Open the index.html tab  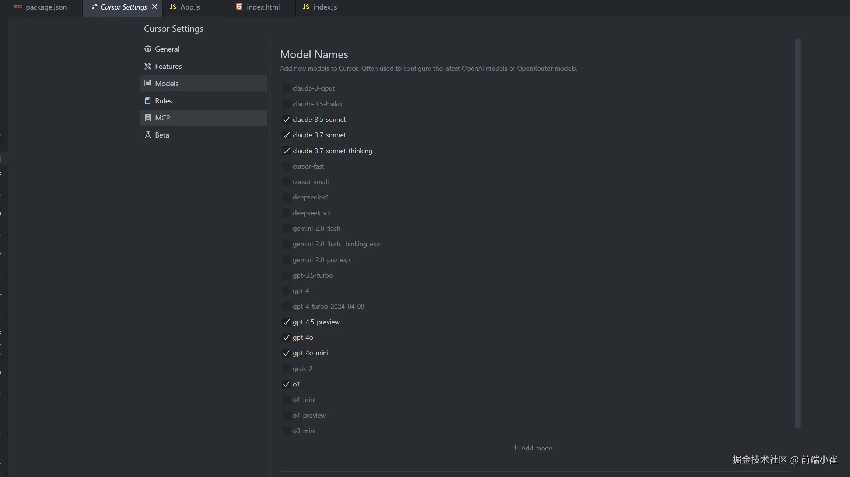(262, 7)
